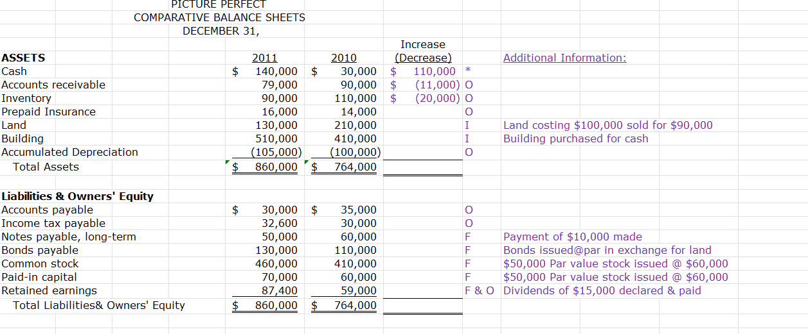Click the Inventory row label

[x=26, y=98]
